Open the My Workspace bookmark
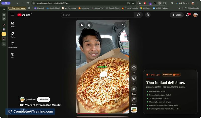The width and height of the screenshot is (201, 118). tap(69, 8)
